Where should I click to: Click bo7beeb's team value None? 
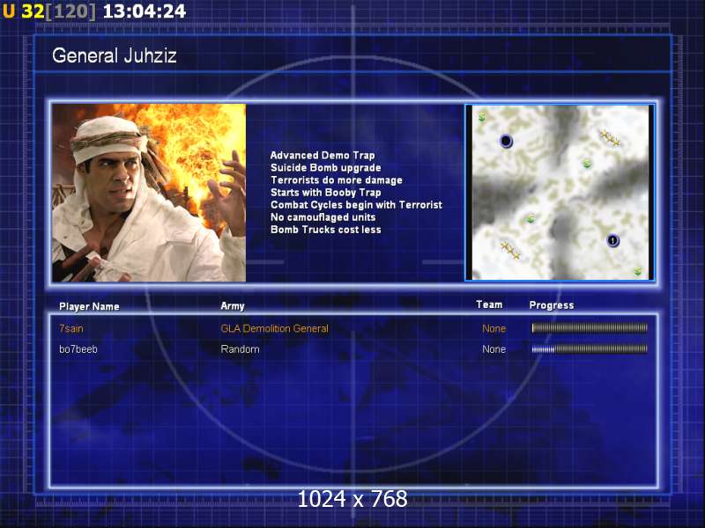click(x=493, y=349)
